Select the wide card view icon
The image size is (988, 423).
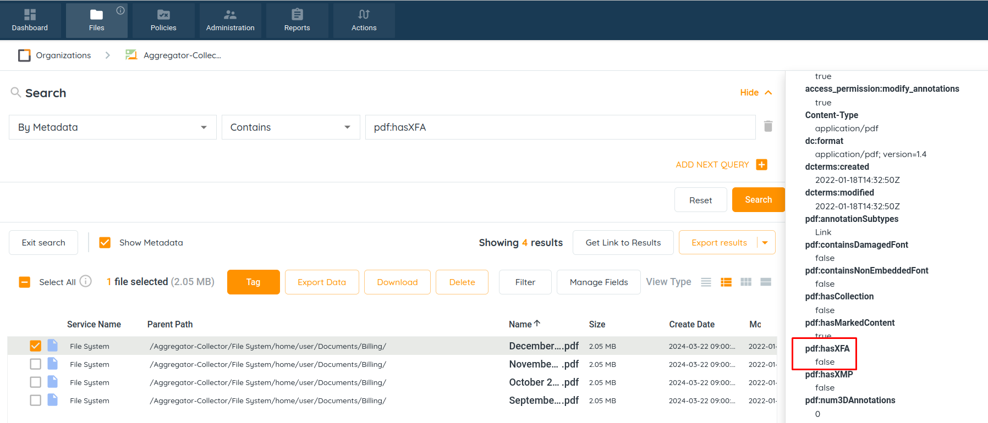[765, 282]
